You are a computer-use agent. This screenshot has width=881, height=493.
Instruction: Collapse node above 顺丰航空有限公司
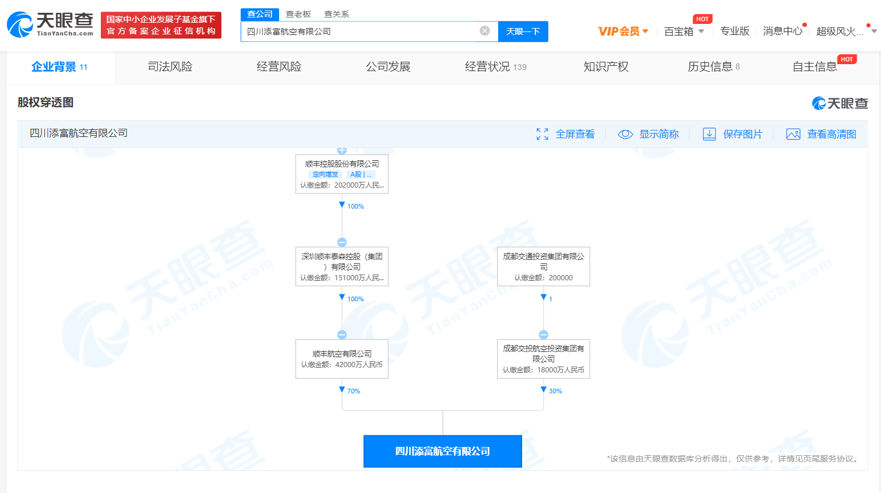point(342,334)
